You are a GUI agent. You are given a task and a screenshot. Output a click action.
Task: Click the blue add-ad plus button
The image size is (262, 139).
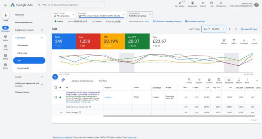coord(55,77)
